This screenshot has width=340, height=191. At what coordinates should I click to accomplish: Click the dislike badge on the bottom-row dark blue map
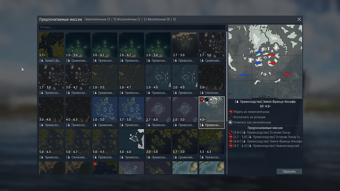point(95,164)
